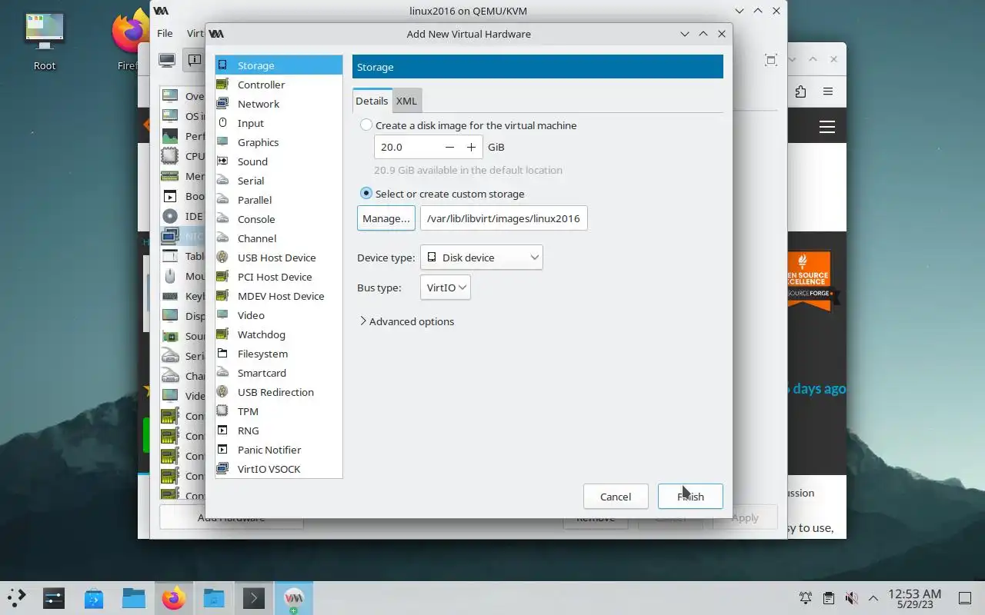Enable Create a disk image radio option
985x615 pixels.
pos(366,125)
